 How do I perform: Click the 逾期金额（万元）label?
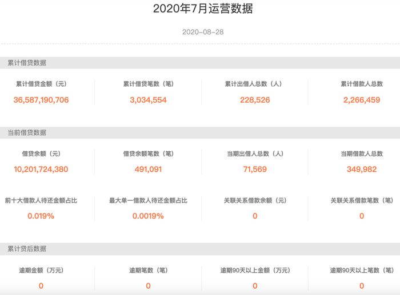click(x=41, y=270)
